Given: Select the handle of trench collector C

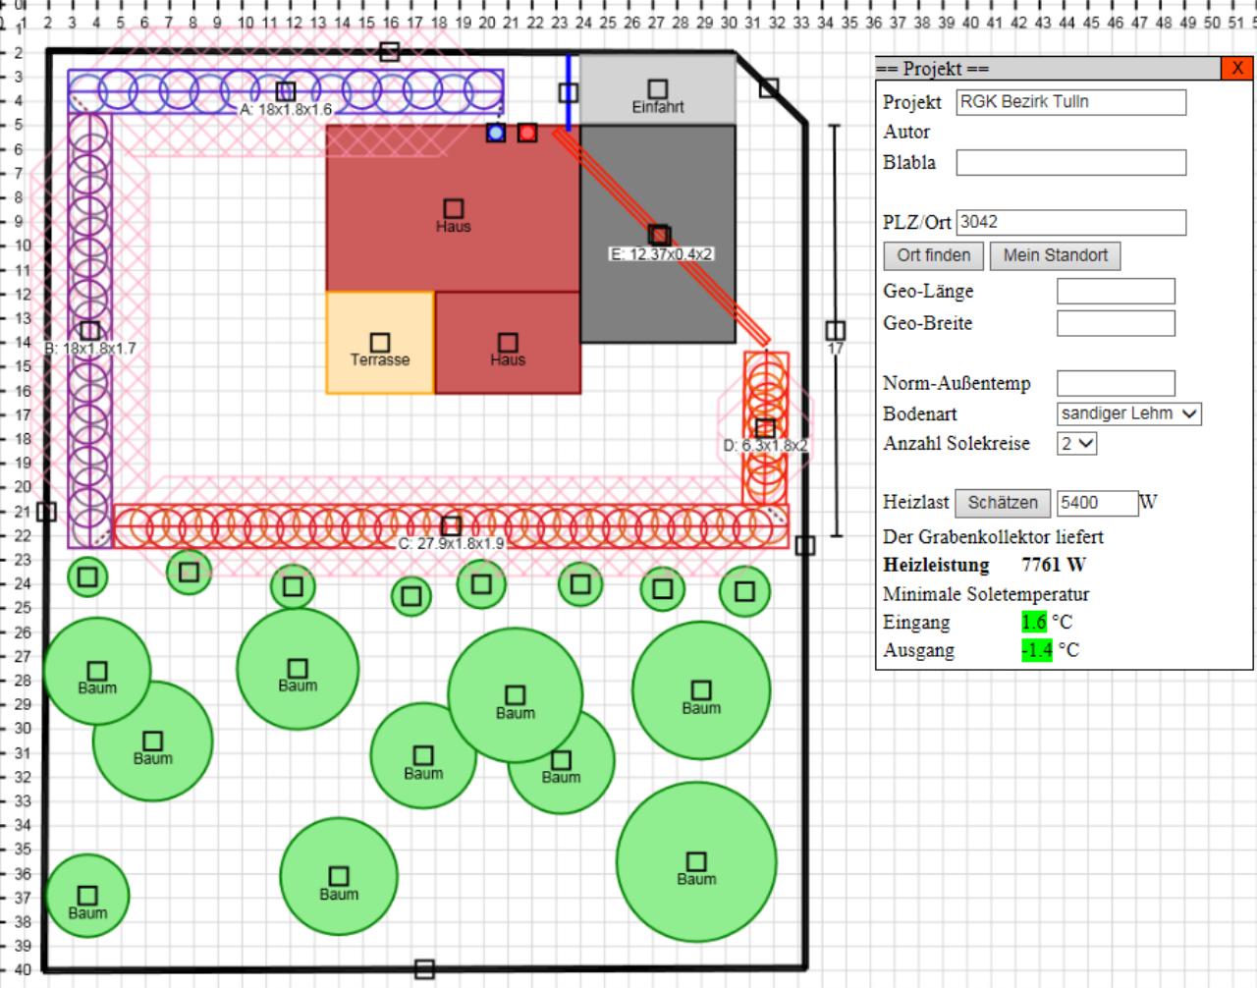Looking at the screenshot, I should point(451,526).
